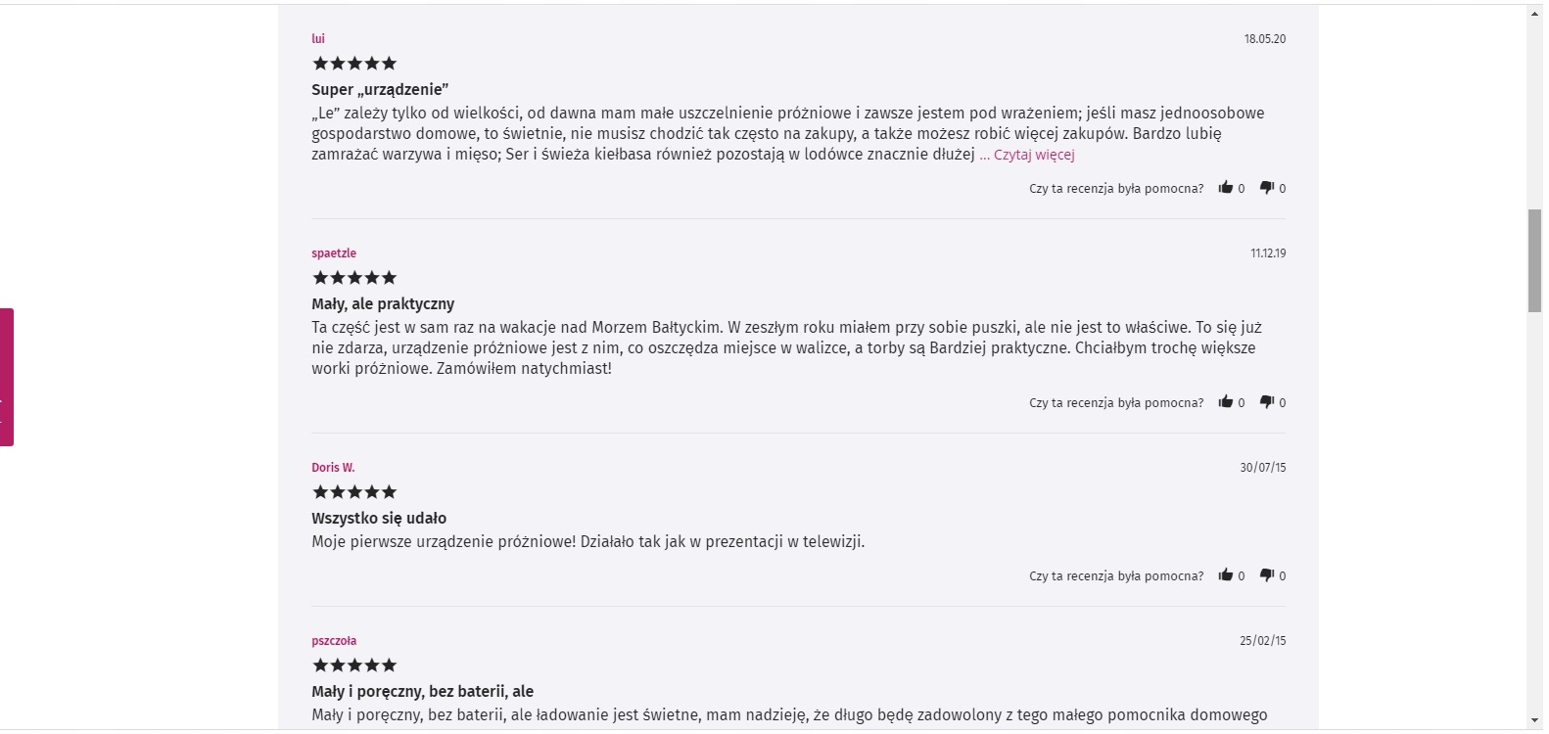
Task: Click the scrollbar up arrow
Action: [x=1534, y=14]
